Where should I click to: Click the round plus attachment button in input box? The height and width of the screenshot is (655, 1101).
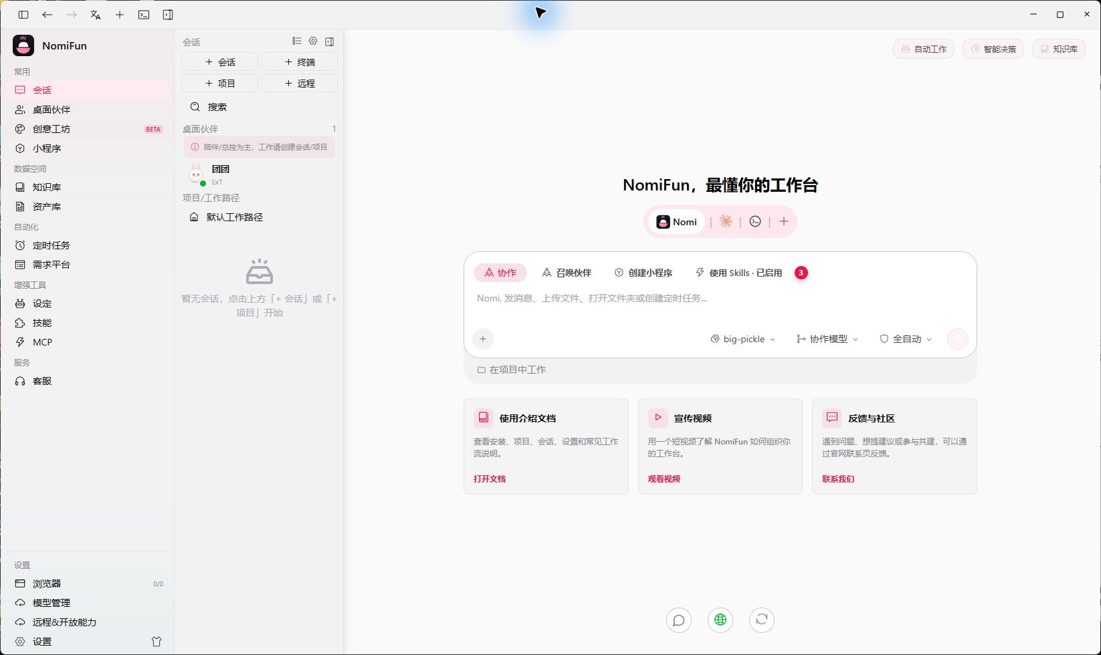[x=483, y=339]
